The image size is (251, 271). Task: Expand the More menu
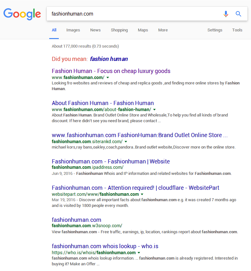coord(163,30)
